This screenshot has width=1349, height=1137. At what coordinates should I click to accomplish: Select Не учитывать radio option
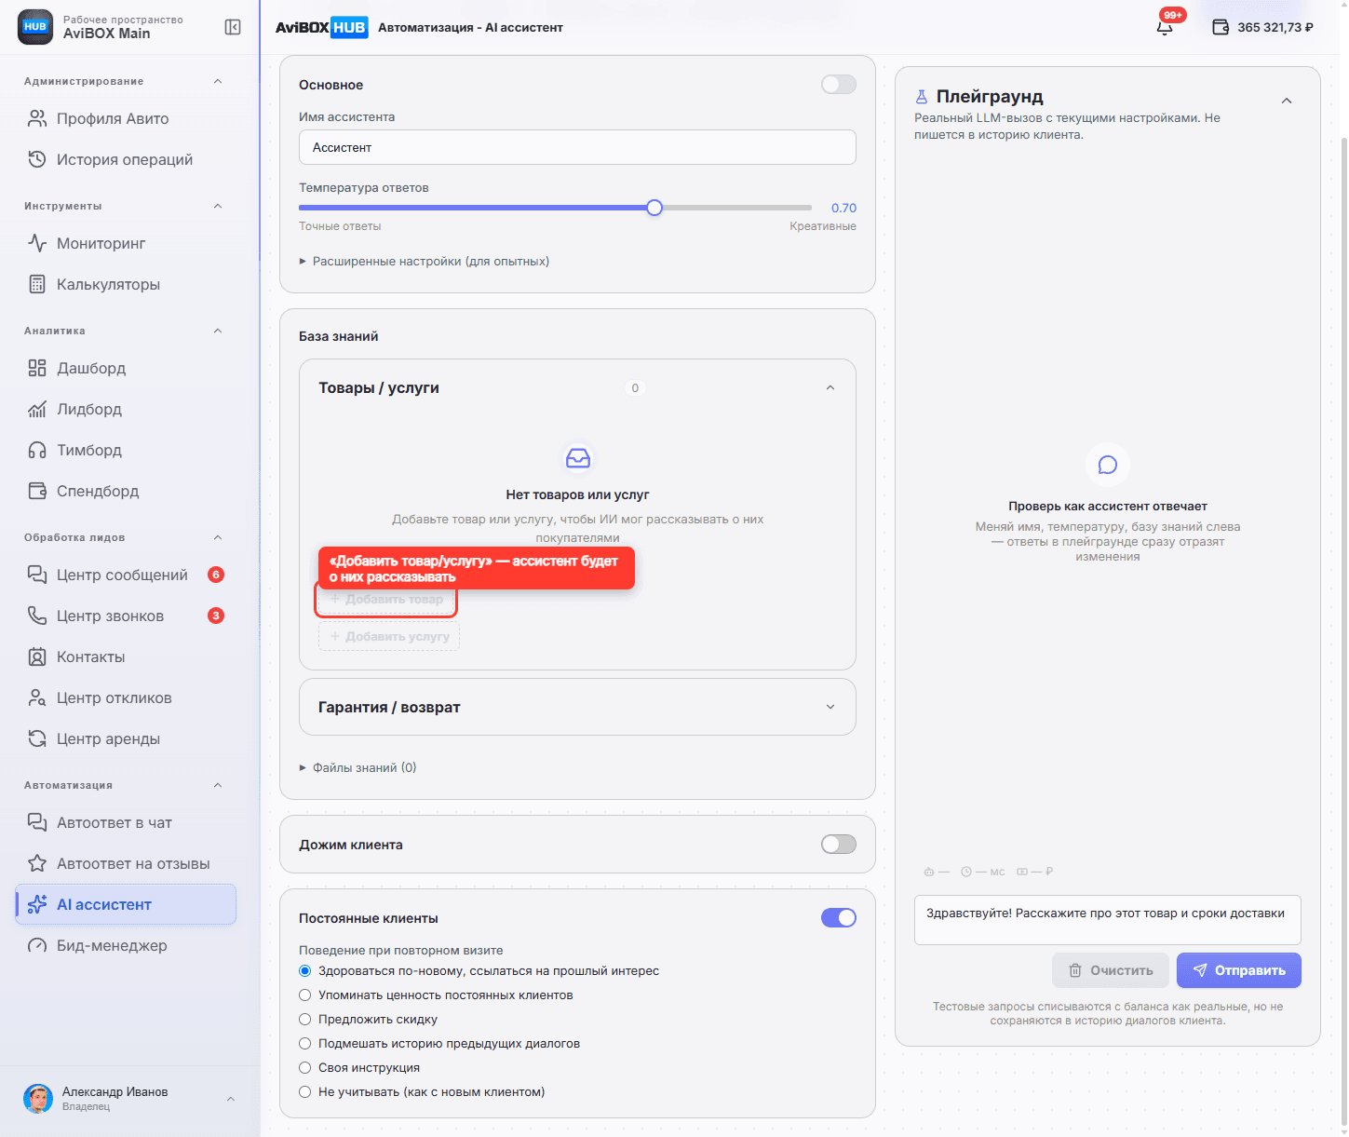click(304, 1092)
